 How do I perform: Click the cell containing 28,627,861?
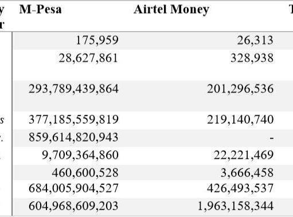tap(88, 58)
